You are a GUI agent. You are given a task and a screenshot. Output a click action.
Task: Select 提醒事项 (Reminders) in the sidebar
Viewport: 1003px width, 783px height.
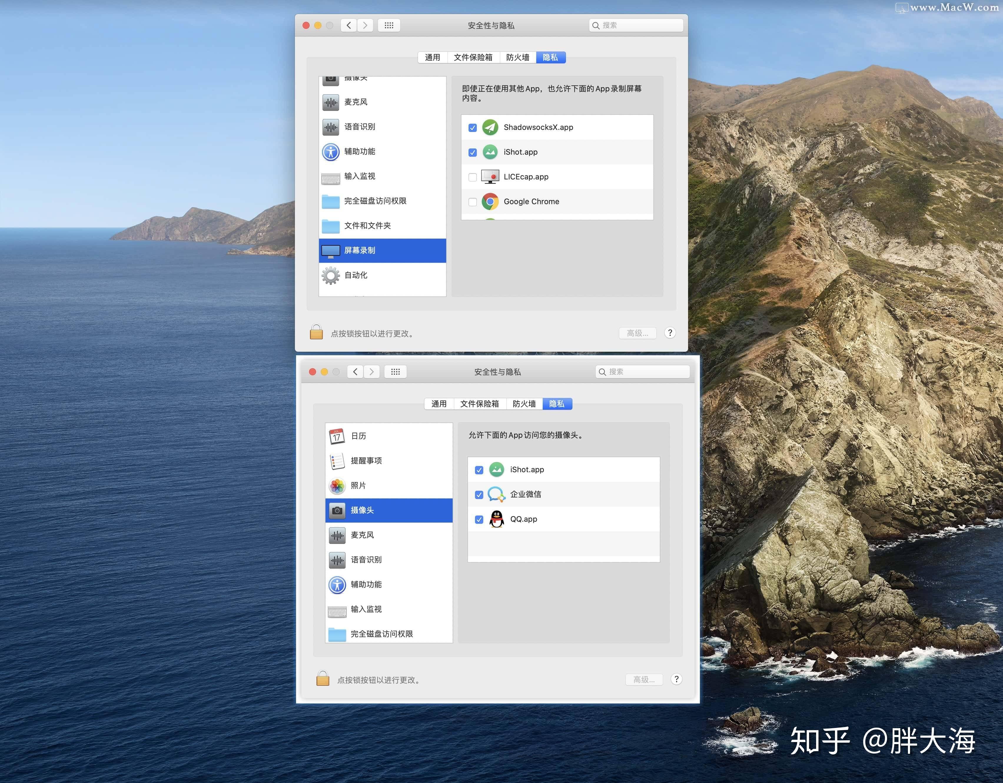click(366, 461)
